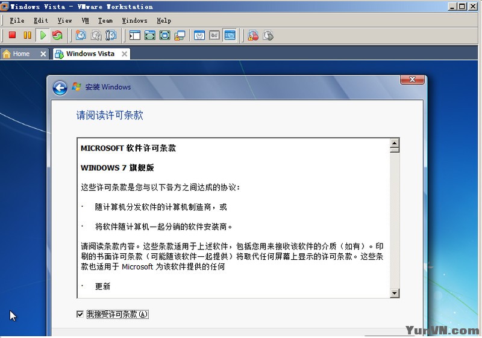Viewport: 482px width, 338px height.
Task: Click the 请阅读许可条款 heading
Action: (110, 115)
